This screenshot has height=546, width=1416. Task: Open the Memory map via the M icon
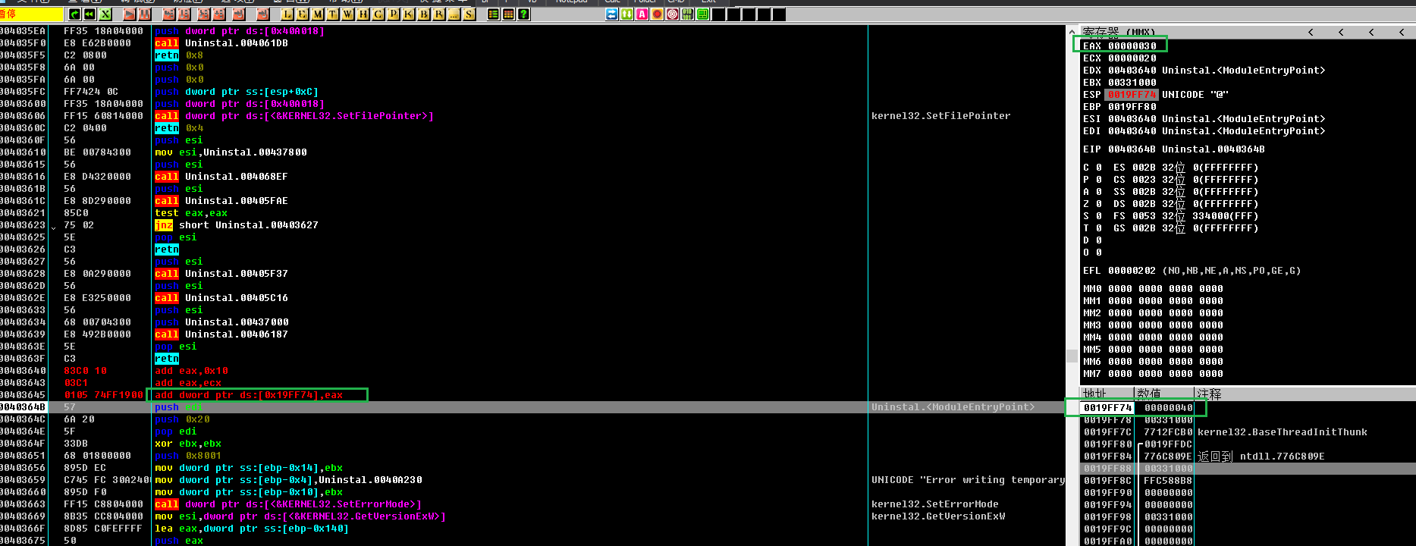tap(318, 14)
